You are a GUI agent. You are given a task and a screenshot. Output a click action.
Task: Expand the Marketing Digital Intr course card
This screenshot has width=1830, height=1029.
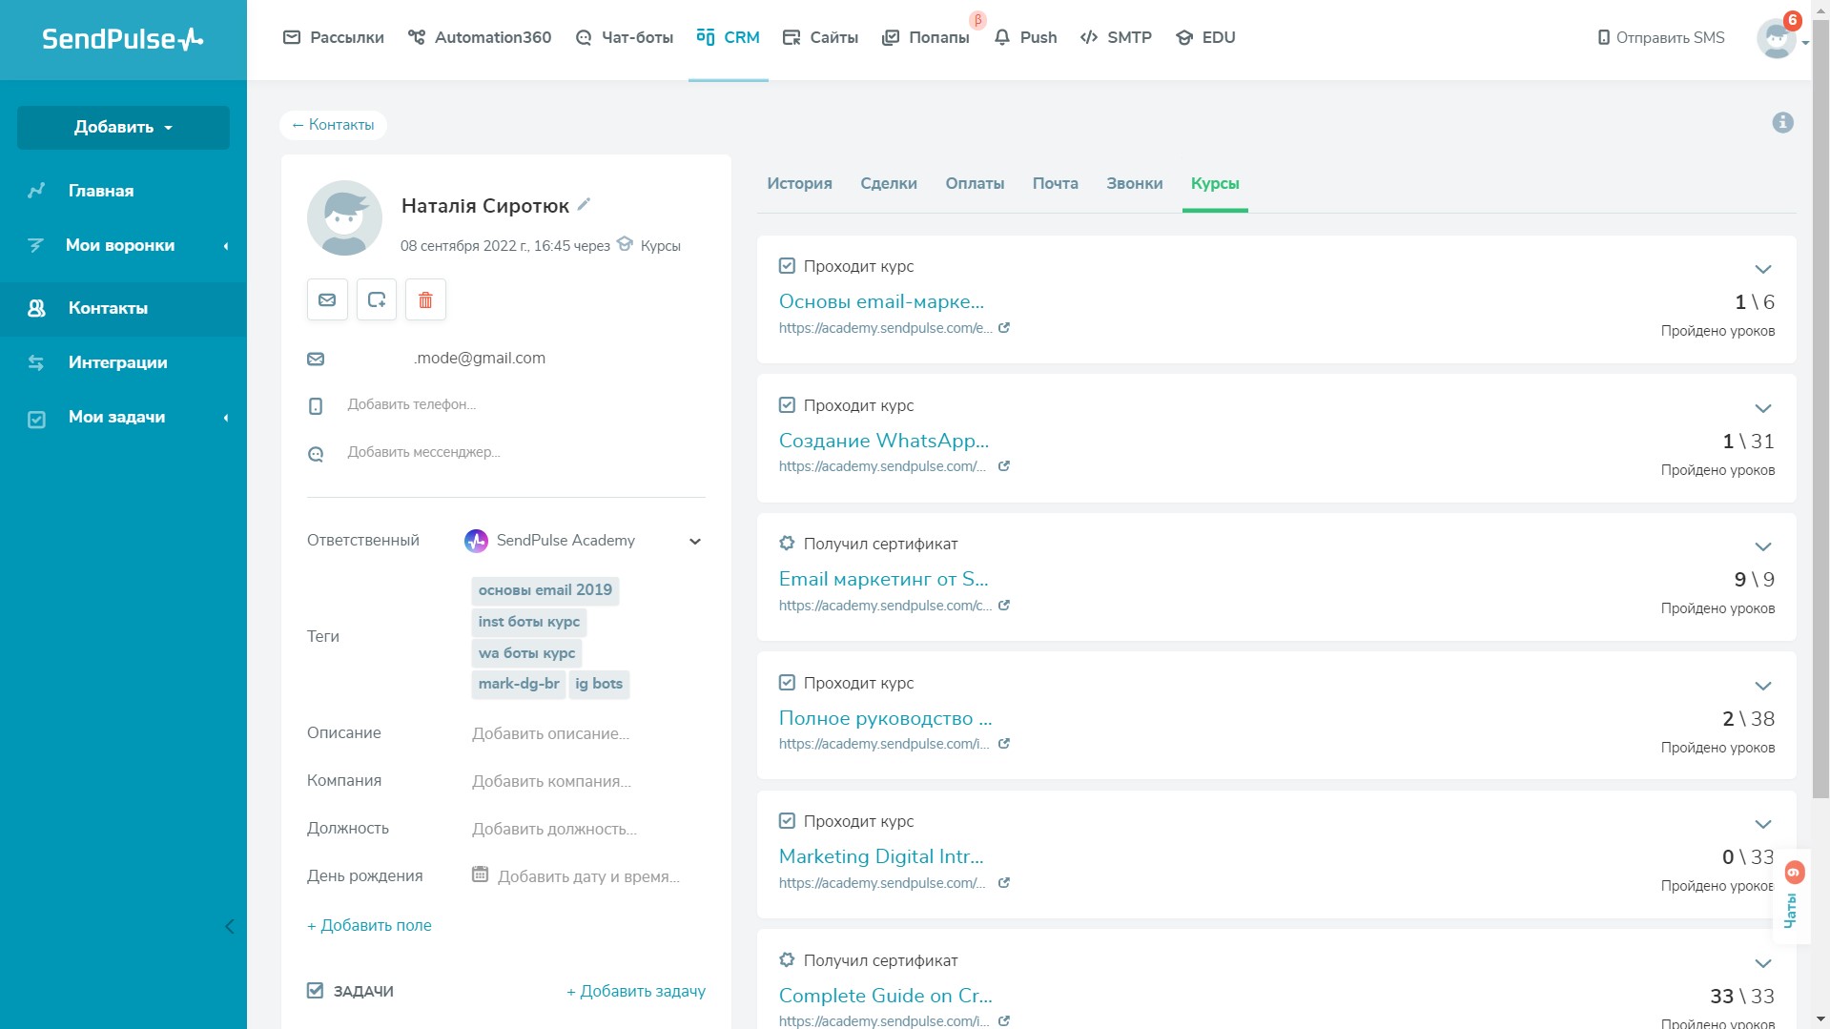(x=1763, y=824)
